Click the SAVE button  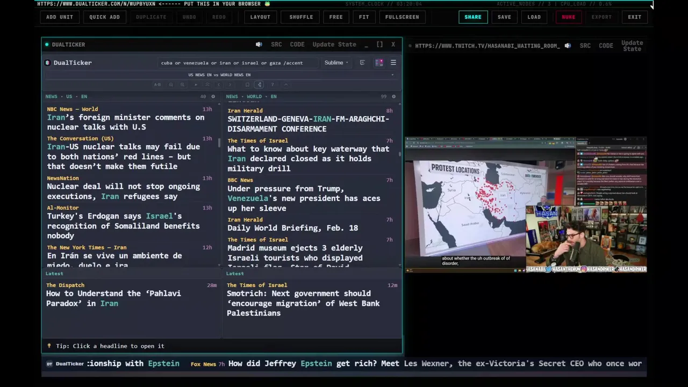click(x=504, y=17)
